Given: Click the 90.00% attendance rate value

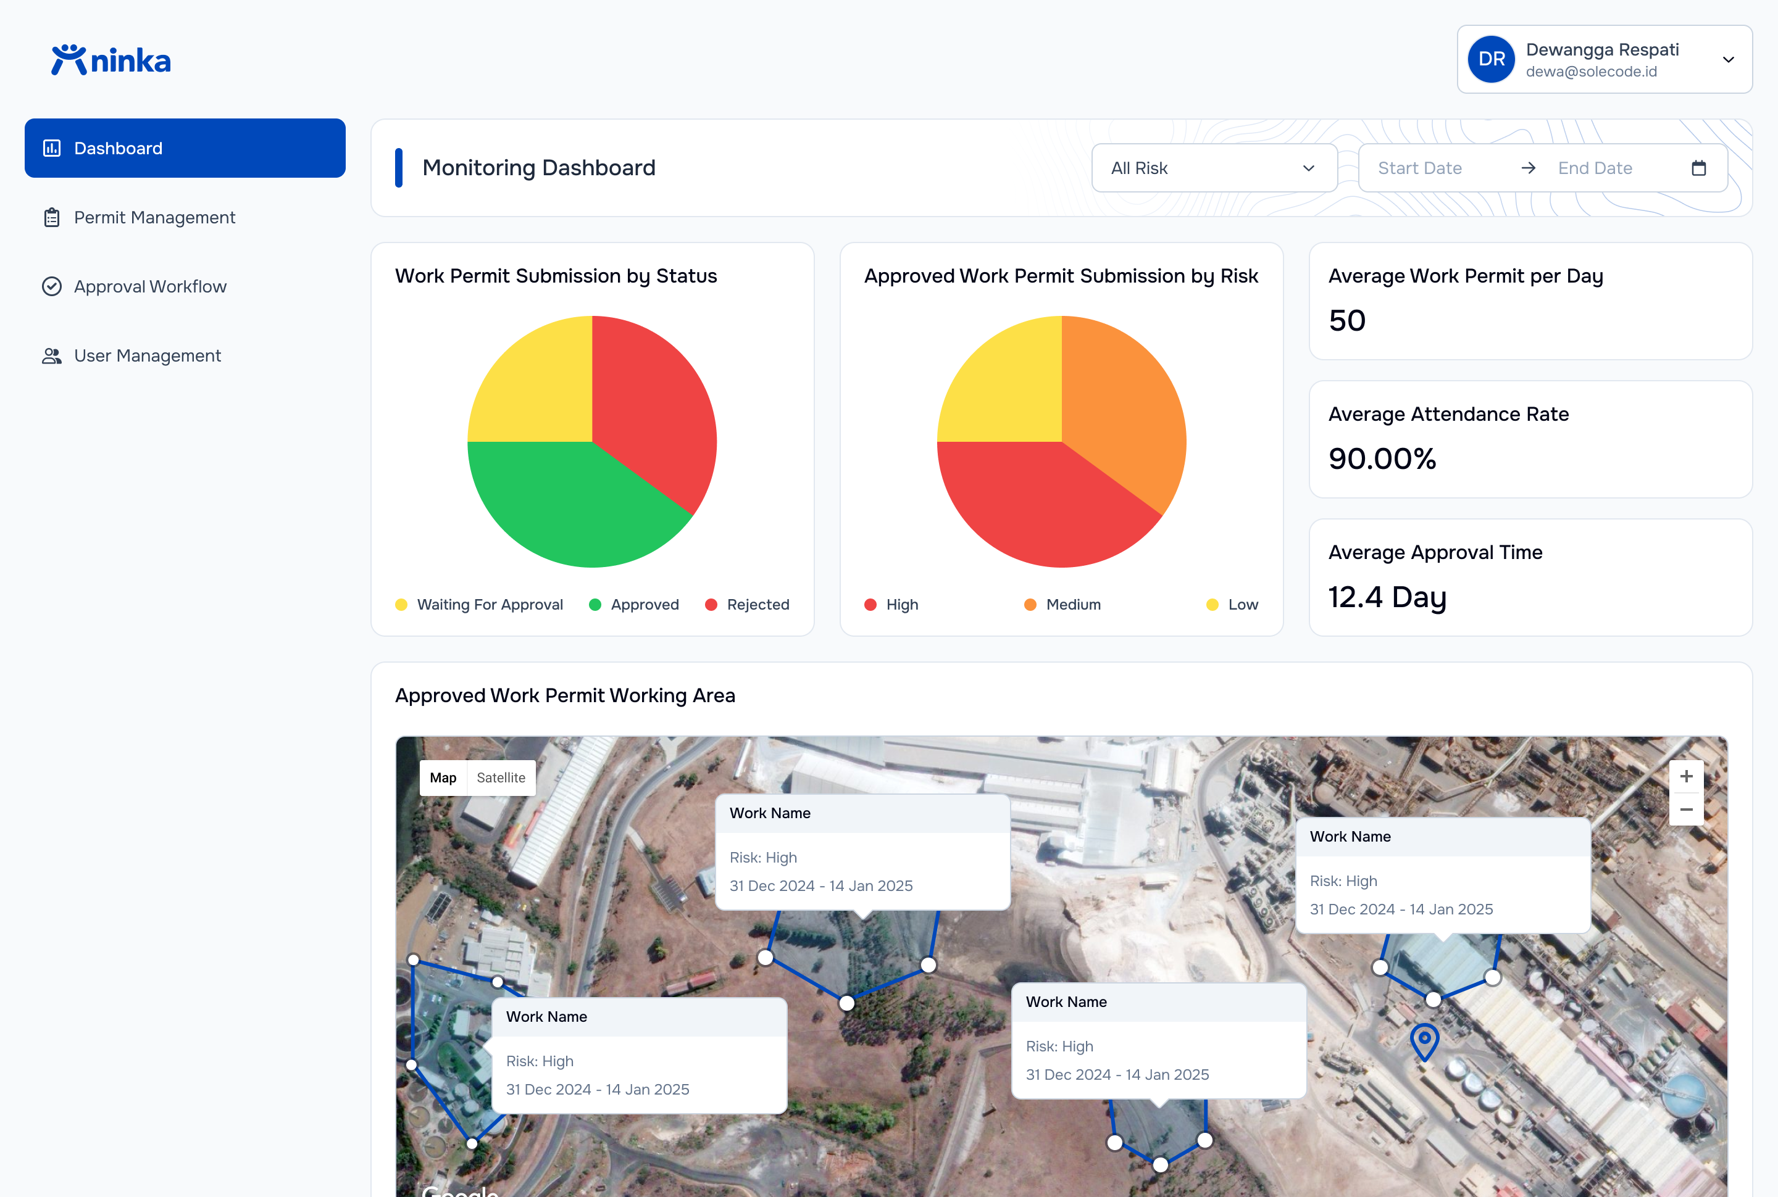Looking at the screenshot, I should (1382, 459).
